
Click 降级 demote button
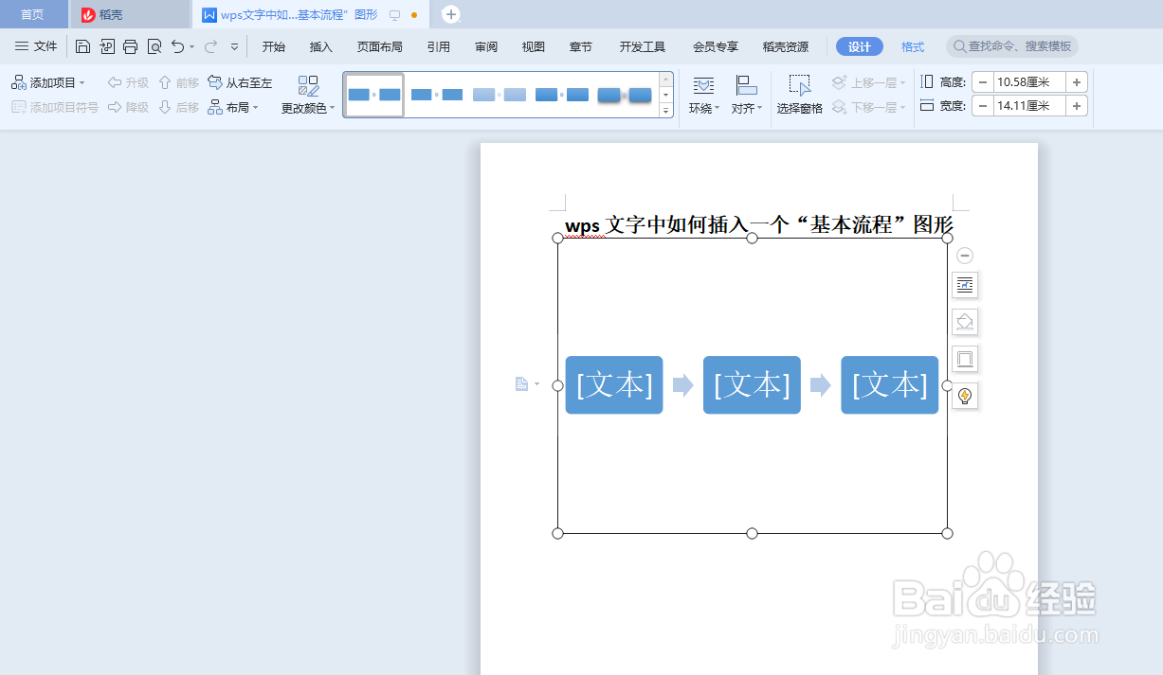(x=128, y=108)
